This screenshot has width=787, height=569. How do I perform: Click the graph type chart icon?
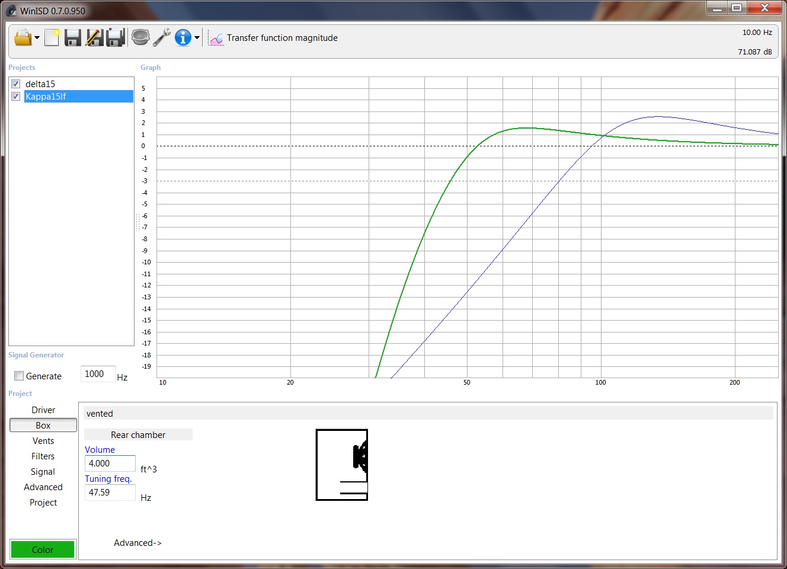tap(216, 39)
